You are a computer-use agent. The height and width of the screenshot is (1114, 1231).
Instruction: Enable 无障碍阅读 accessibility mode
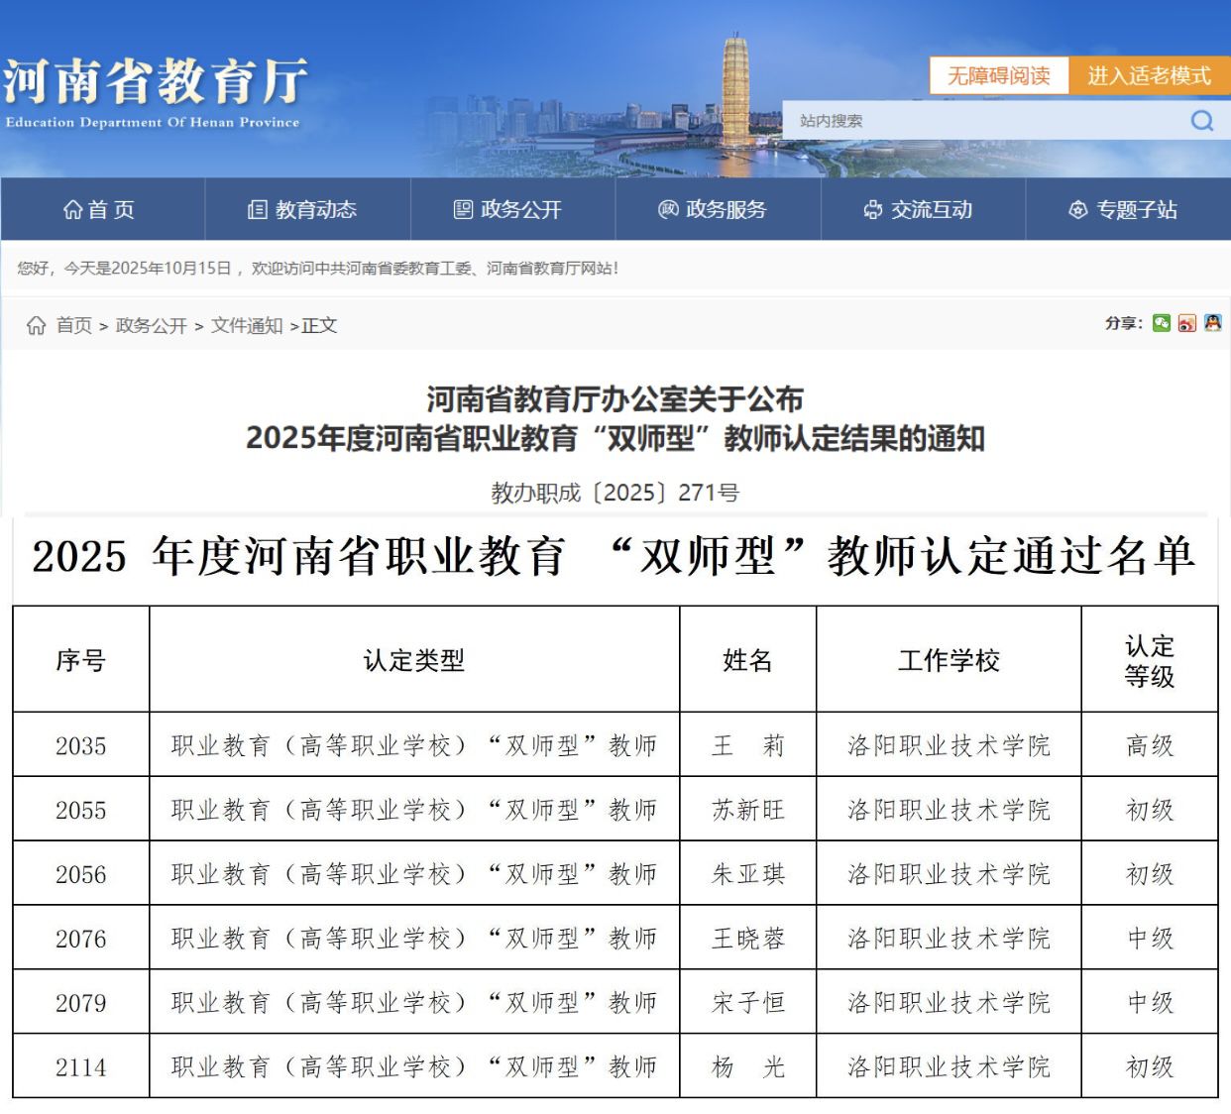pos(998,76)
